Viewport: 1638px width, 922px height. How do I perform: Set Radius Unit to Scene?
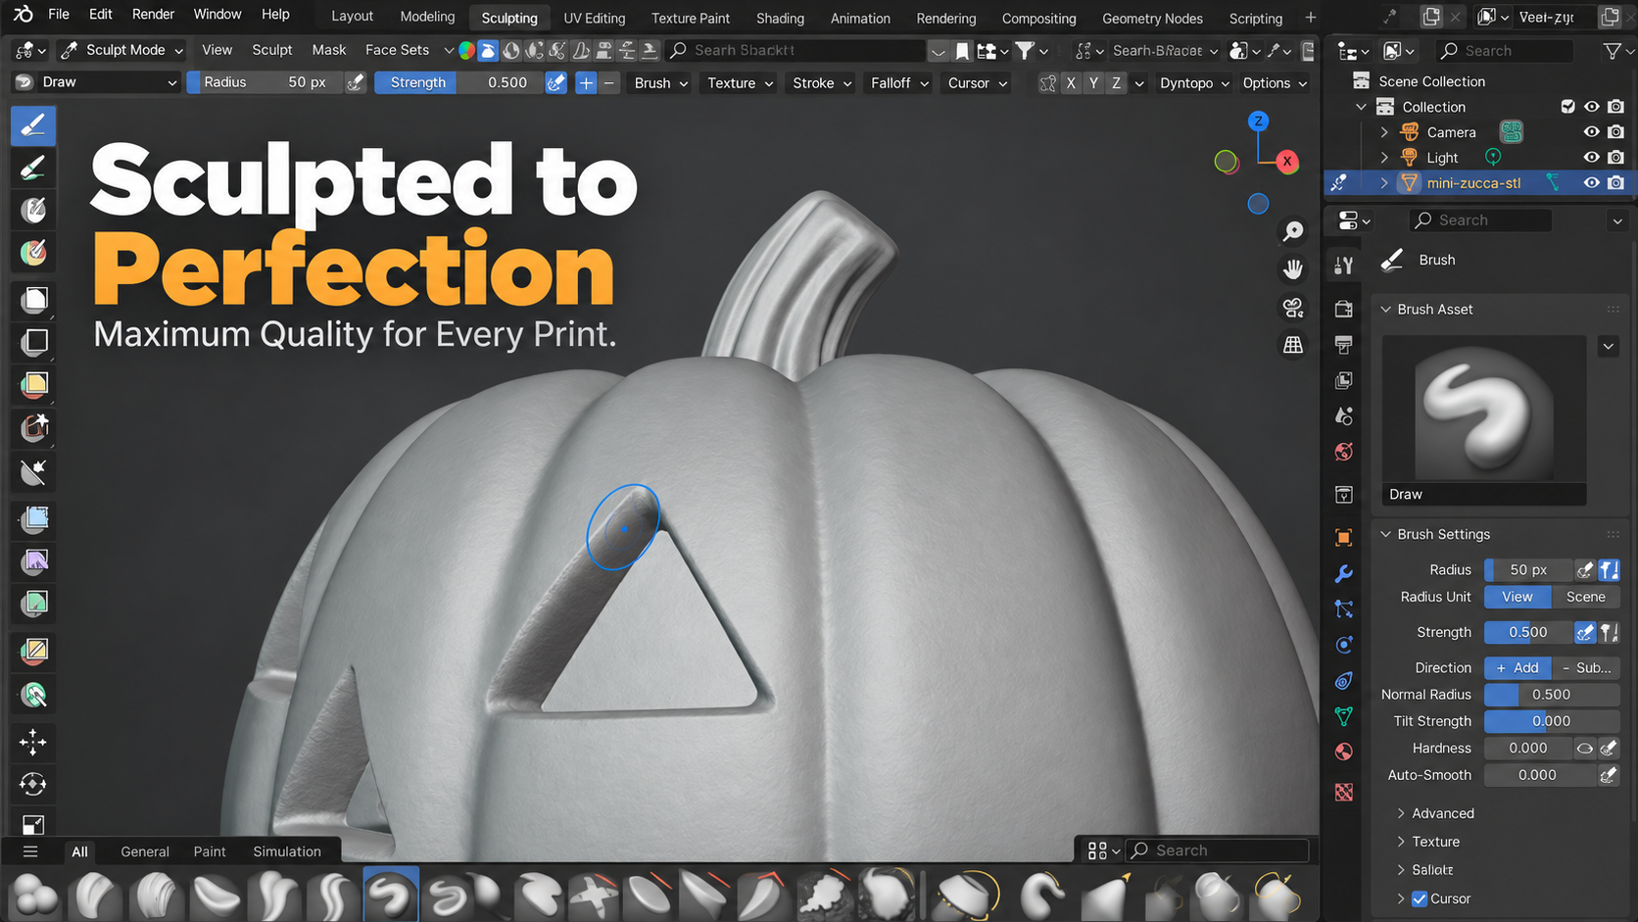pyautogui.click(x=1585, y=597)
